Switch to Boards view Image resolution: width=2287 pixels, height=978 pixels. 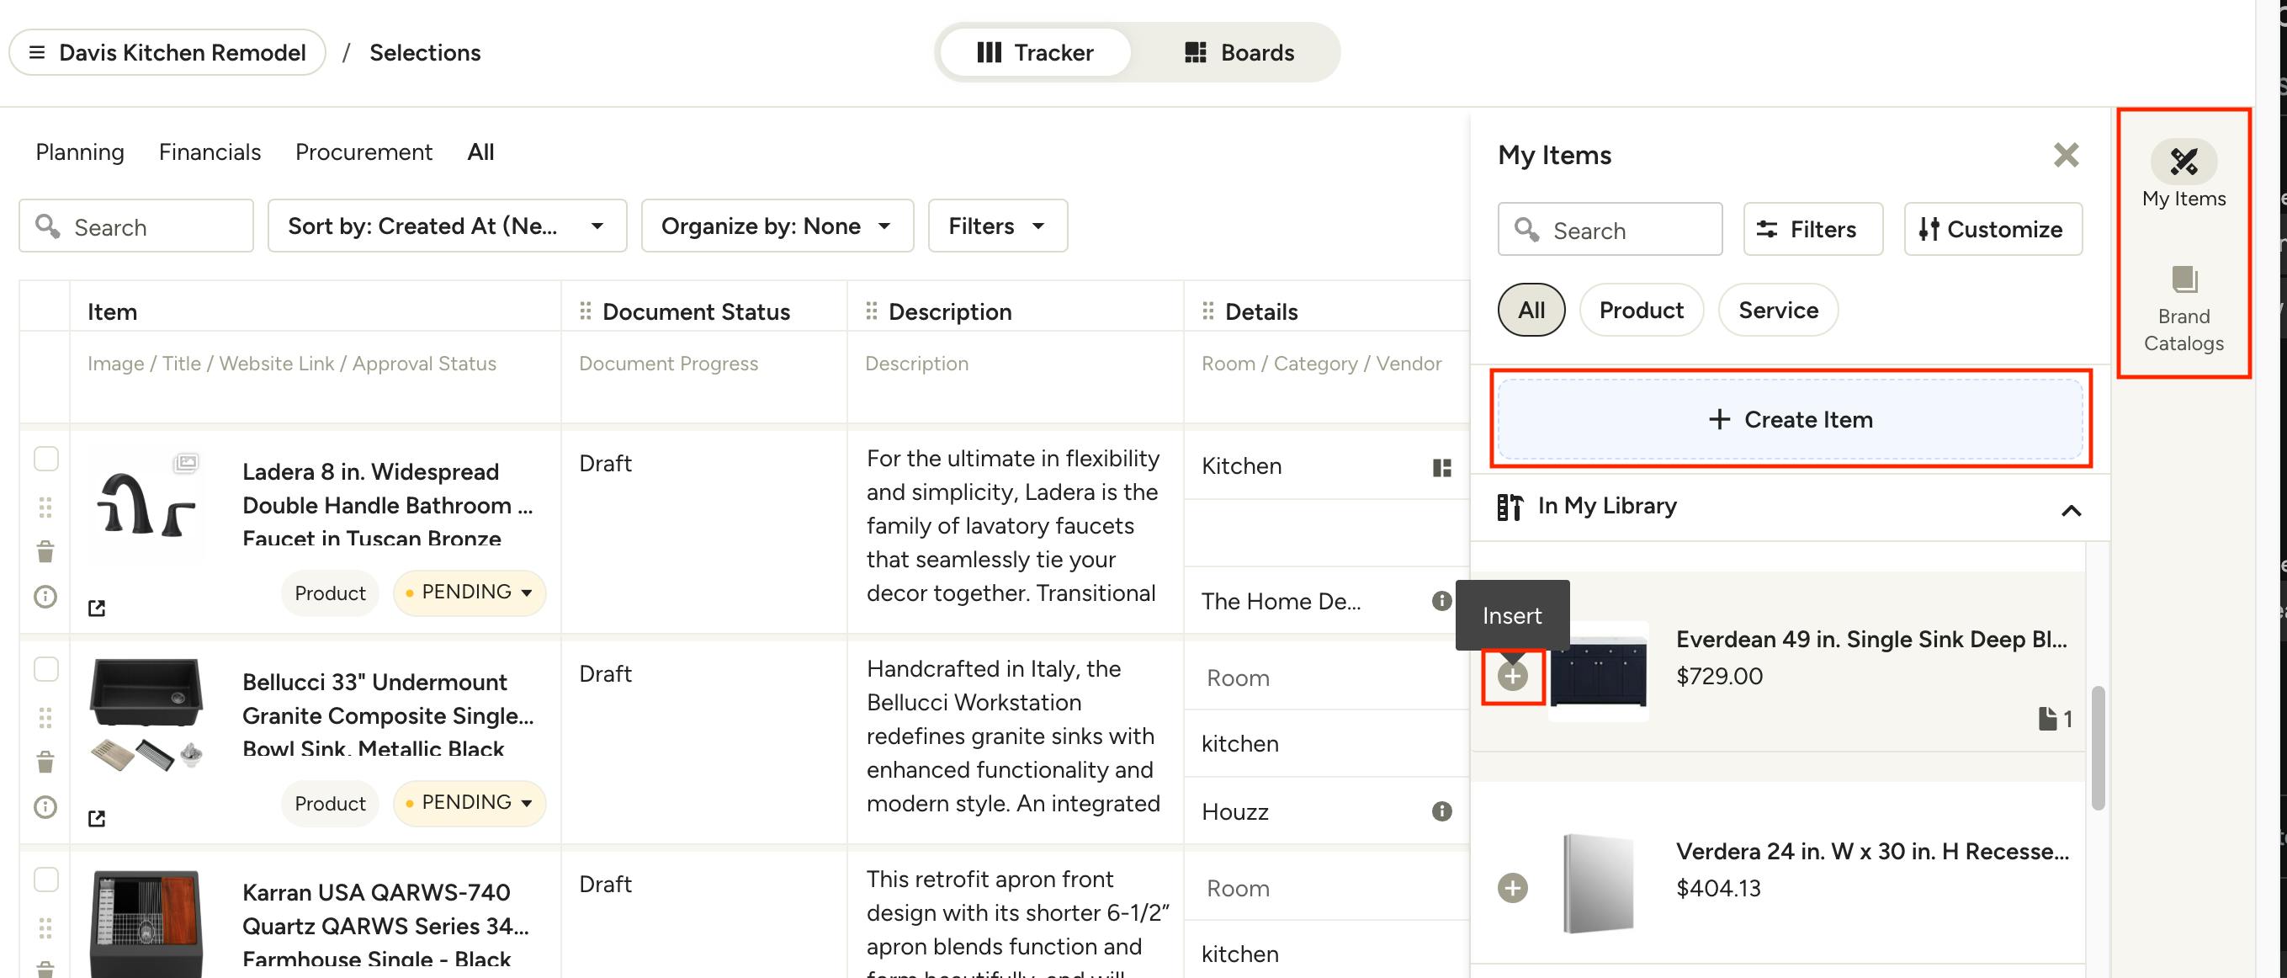[x=1239, y=52]
